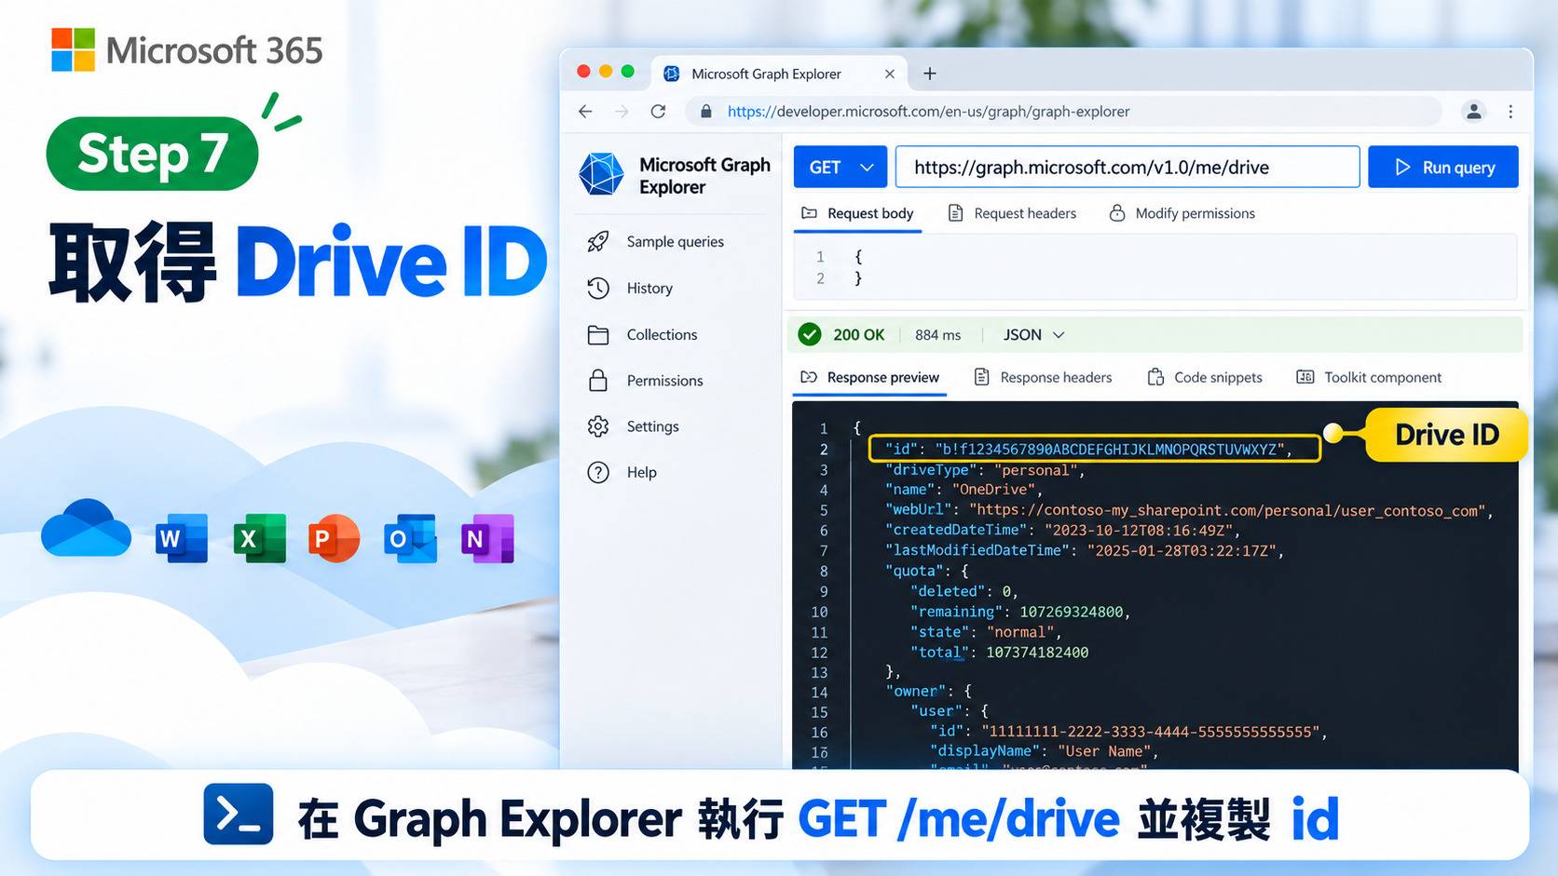Click the Microsoft Graph Explorer logo
The image size is (1558, 876).
[601, 174]
